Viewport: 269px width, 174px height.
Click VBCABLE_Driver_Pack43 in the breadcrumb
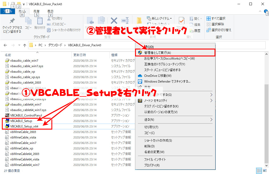click(x=85, y=45)
